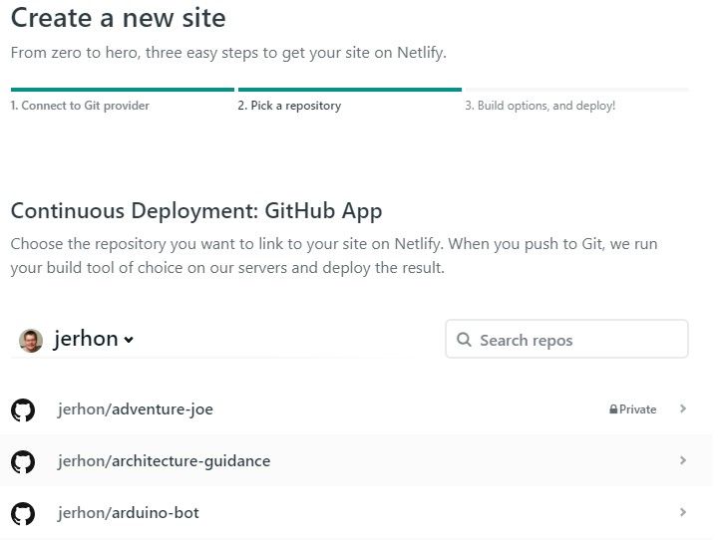718x540 pixels.
Task: Click Continuous Deployment: GitHub App heading
Action: pos(196,211)
